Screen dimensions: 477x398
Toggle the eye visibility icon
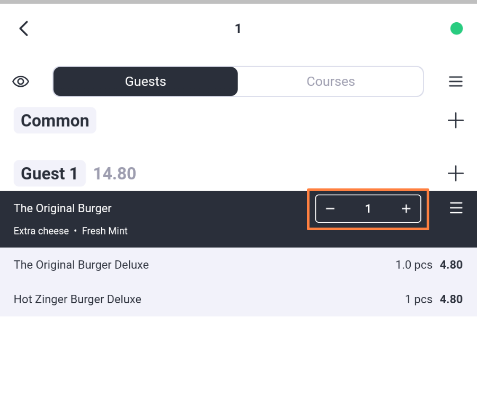[x=21, y=82]
